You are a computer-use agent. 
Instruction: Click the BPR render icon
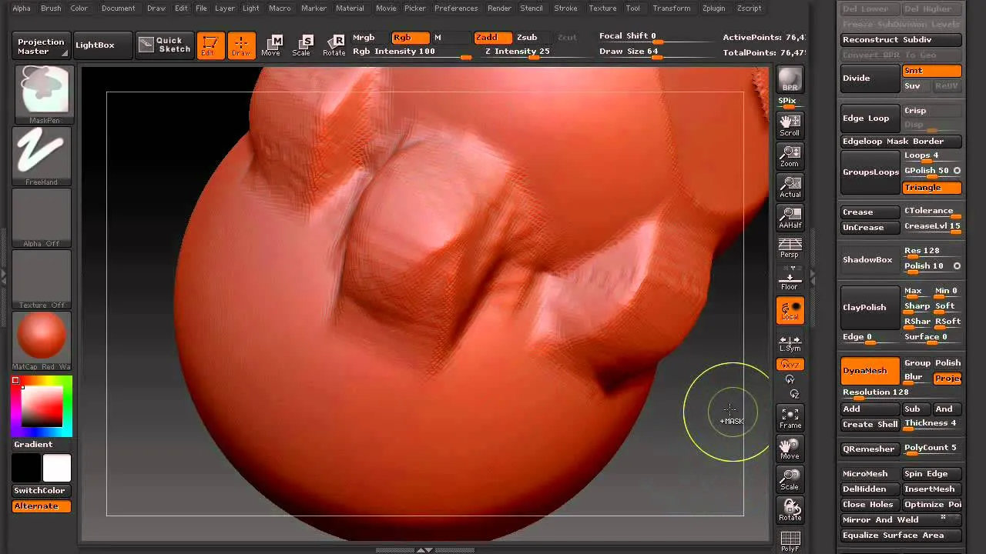pos(790,80)
